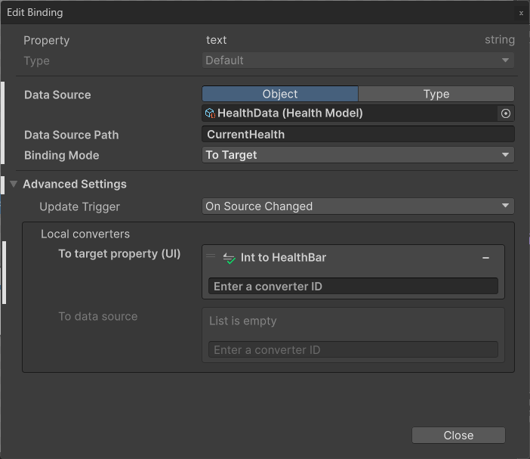530x459 pixels.
Task: Open the Update Trigger dropdown
Action: coord(358,206)
